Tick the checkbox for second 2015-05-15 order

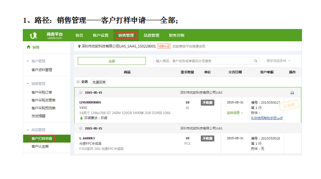[x=81, y=128]
